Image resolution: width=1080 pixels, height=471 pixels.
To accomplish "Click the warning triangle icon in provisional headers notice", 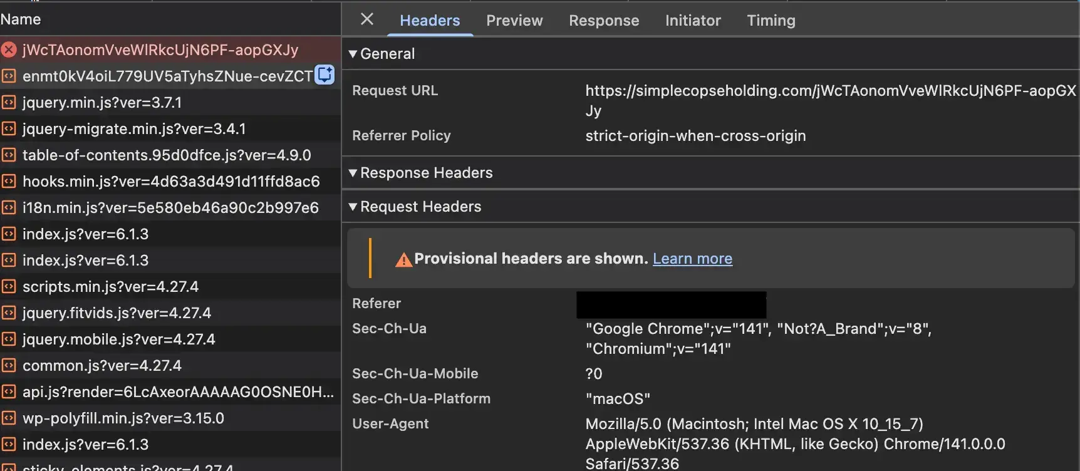I will (404, 259).
